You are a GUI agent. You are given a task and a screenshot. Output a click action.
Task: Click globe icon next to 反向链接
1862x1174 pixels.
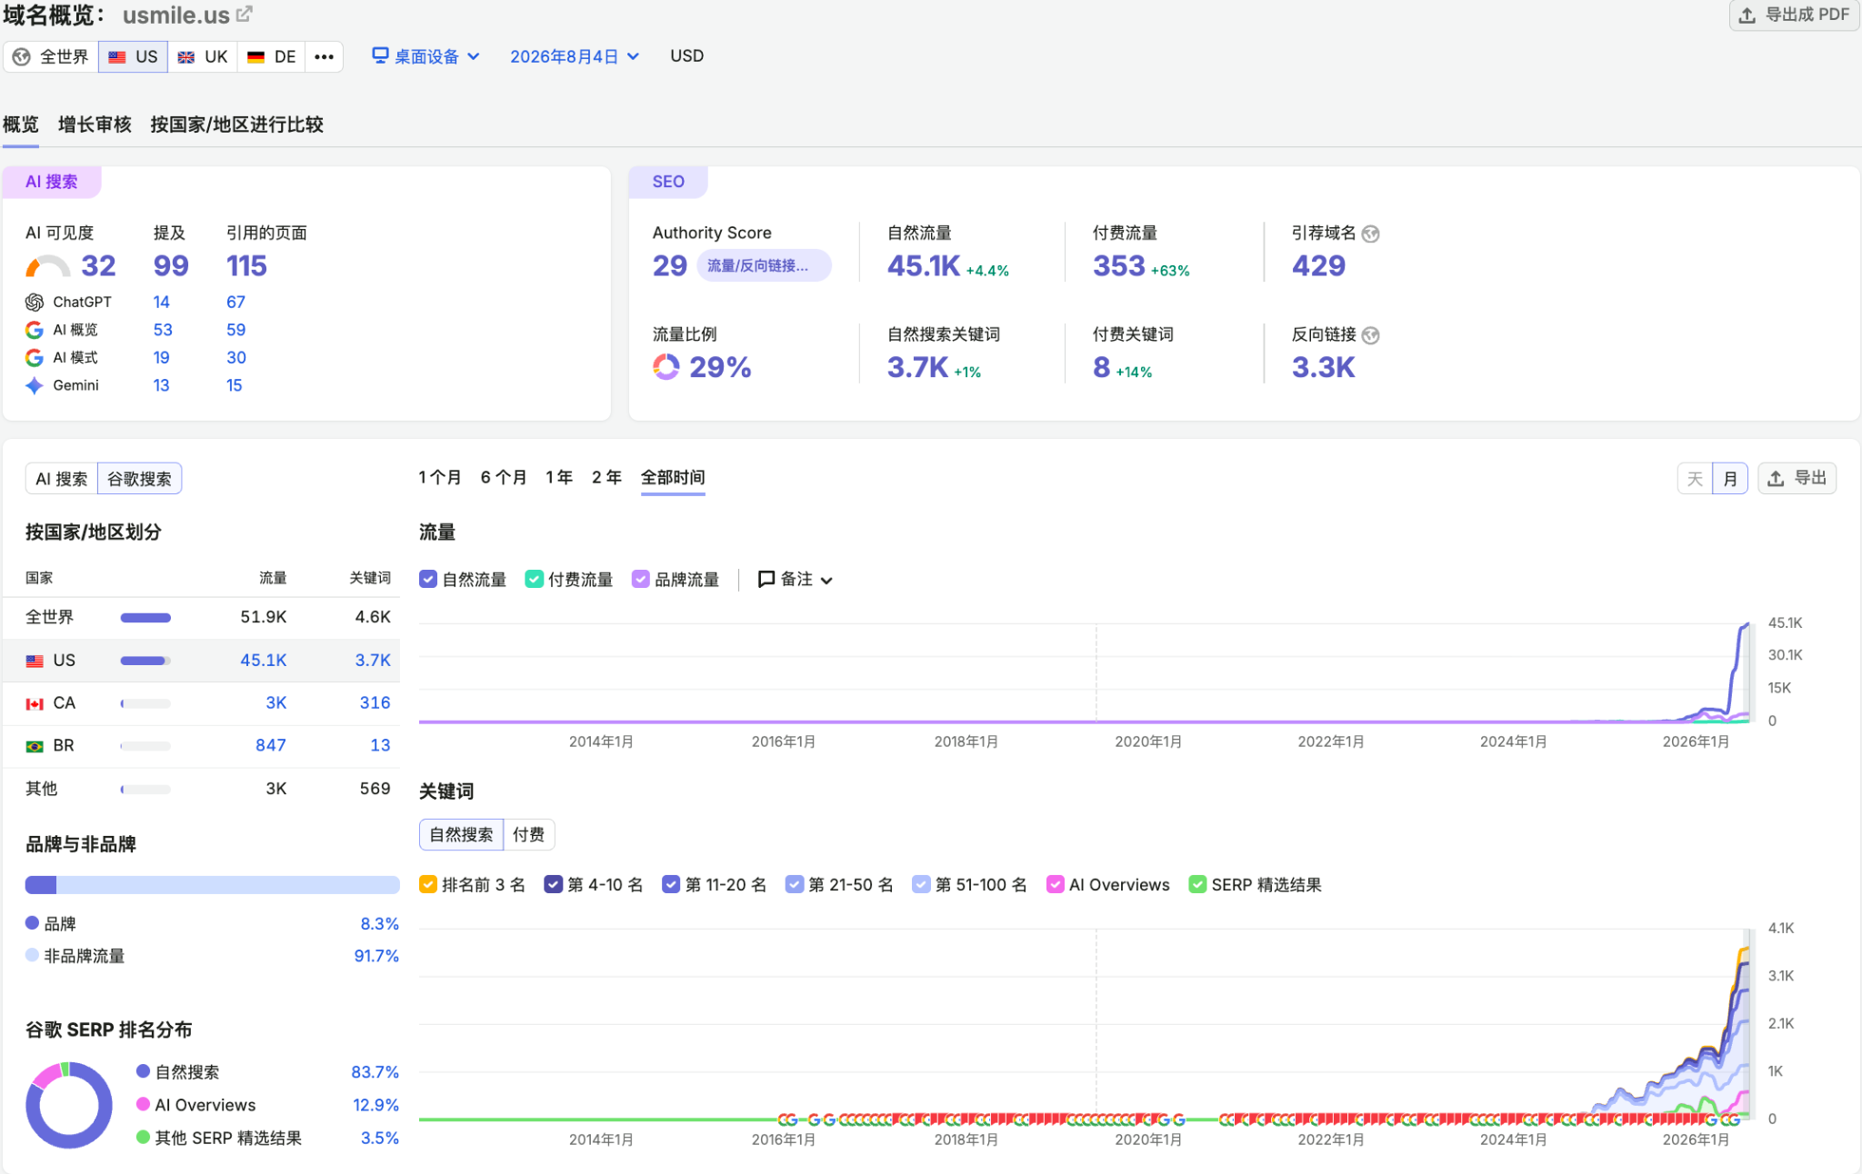1371,335
